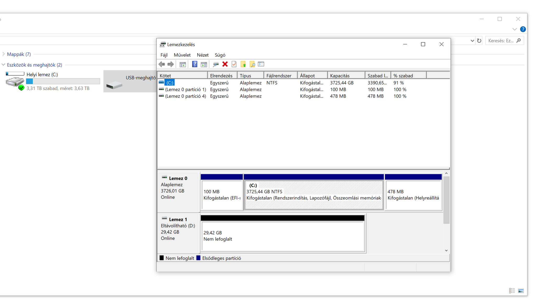The image size is (541, 306).
Task: Click the disk pane vertical scrollbar thumb
Action: pyautogui.click(x=446, y=200)
